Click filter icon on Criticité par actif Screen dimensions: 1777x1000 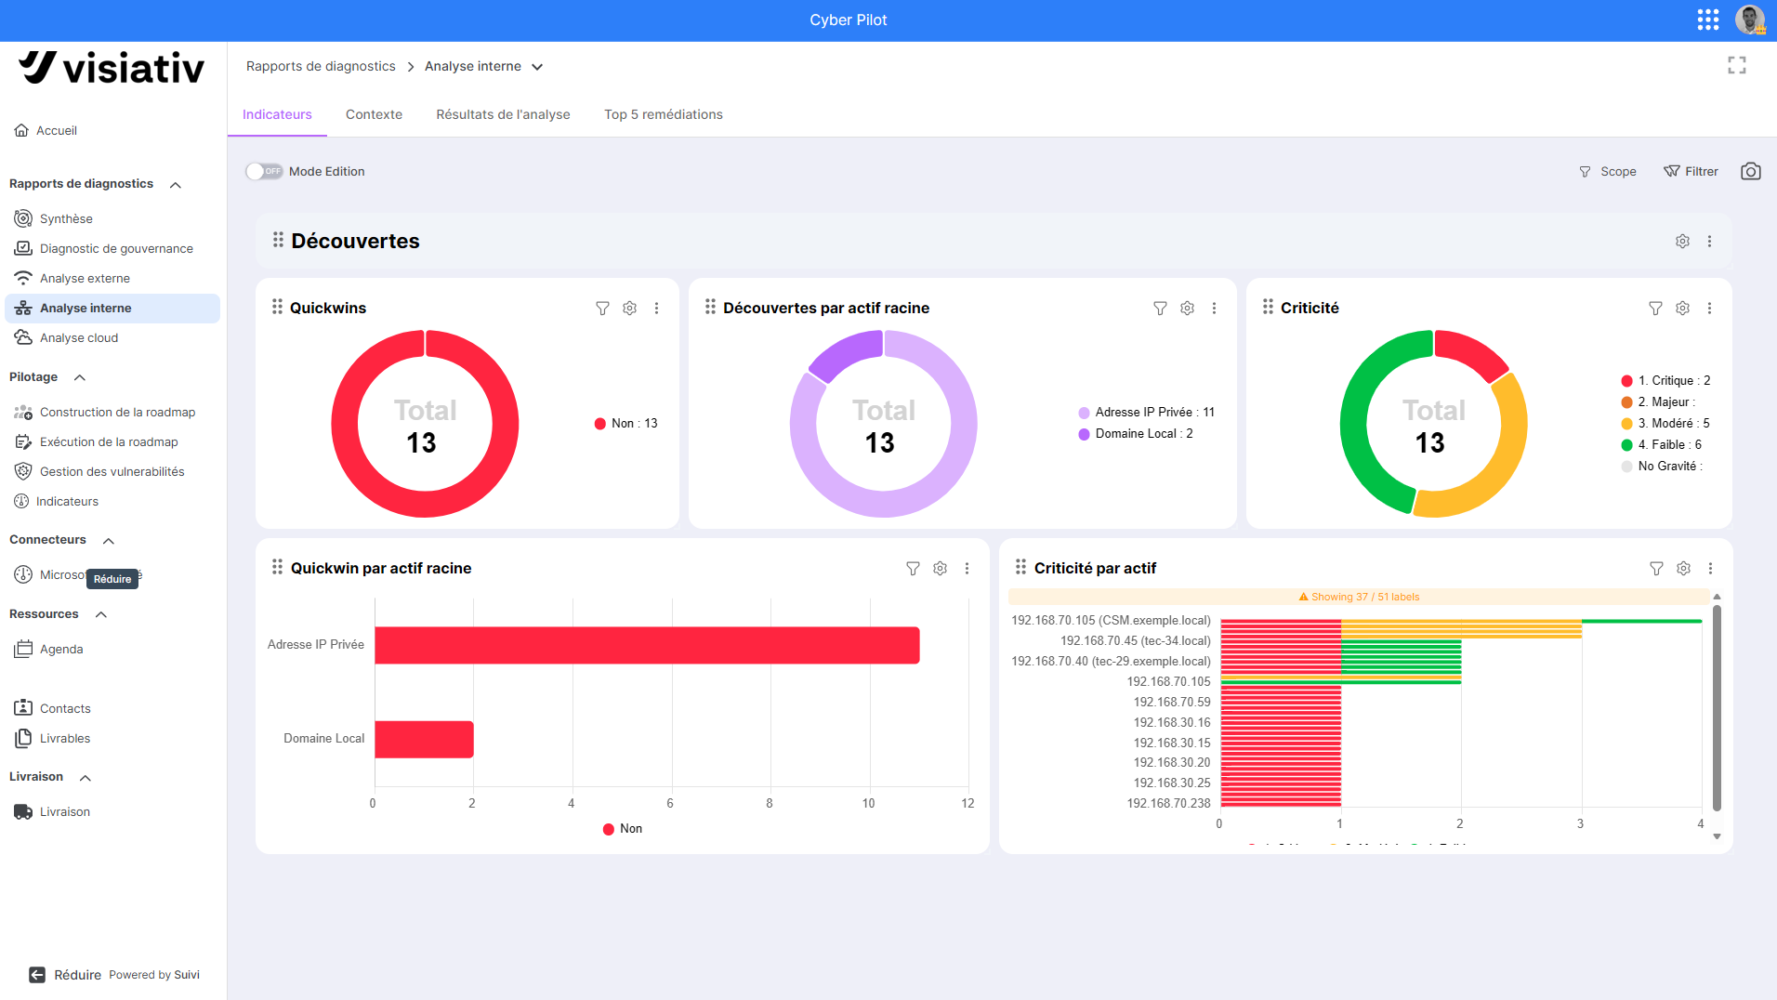(1656, 568)
